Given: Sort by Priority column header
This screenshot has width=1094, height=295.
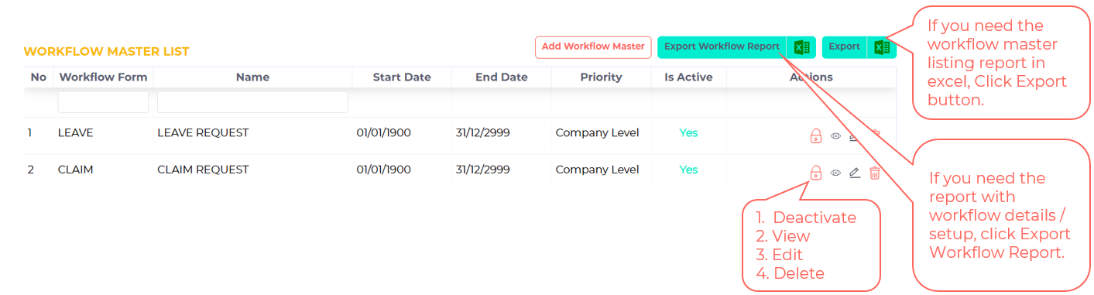Looking at the screenshot, I should click(601, 77).
